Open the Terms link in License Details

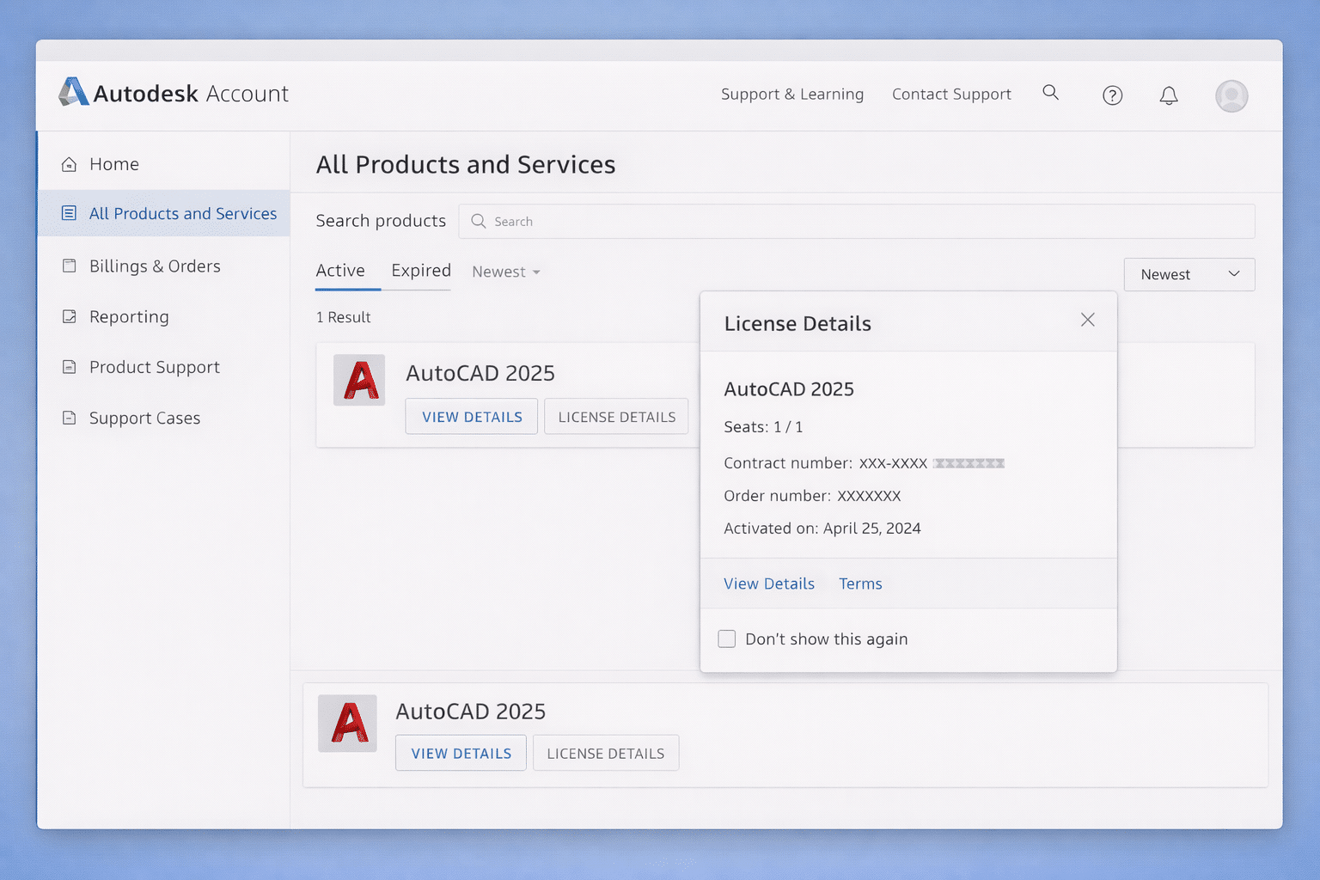(x=859, y=584)
